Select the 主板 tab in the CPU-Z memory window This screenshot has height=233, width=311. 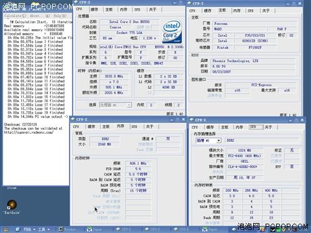pyautogui.click(x=106, y=127)
